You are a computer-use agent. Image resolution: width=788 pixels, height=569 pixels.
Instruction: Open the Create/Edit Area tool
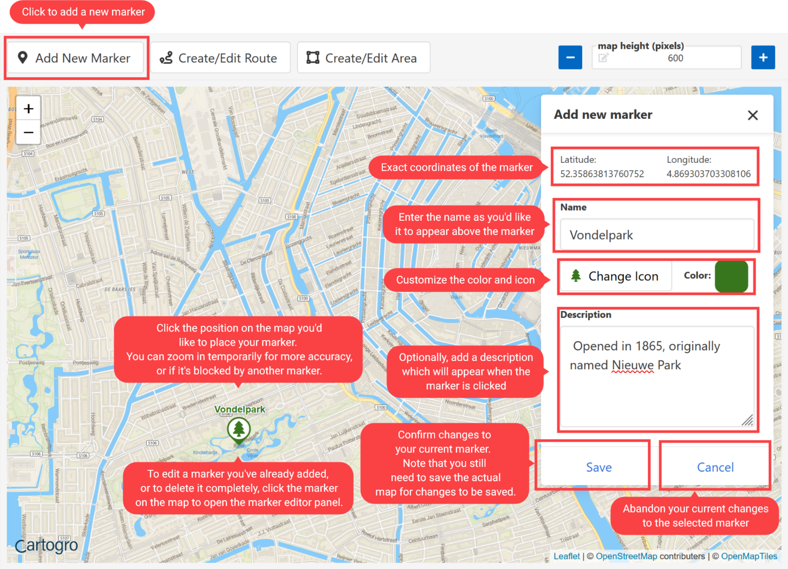click(x=363, y=58)
